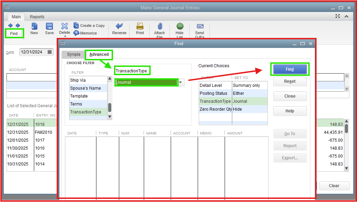
Task: Click the Hide List icon
Action: click(180, 26)
